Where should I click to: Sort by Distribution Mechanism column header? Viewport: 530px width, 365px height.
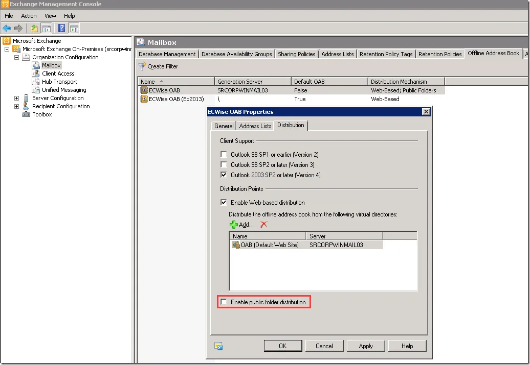(x=406, y=82)
